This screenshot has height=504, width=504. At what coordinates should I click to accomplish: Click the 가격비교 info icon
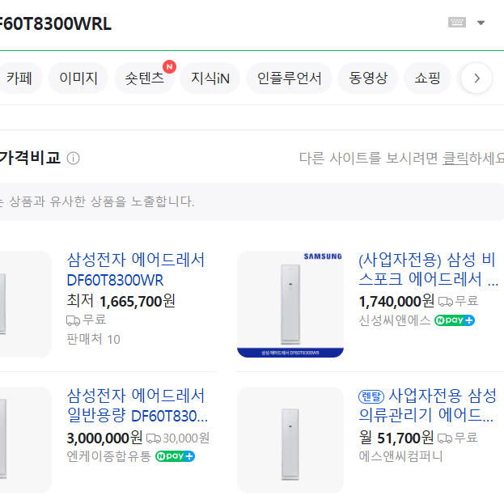point(73,158)
